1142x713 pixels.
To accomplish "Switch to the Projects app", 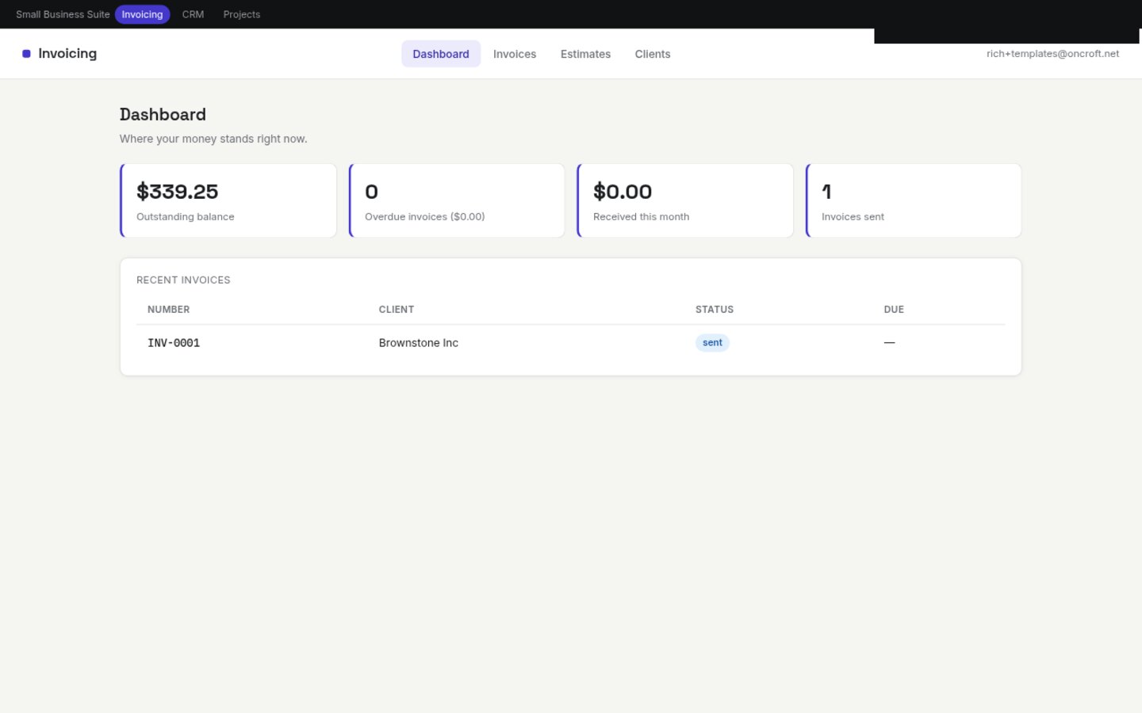I will click(242, 14).
